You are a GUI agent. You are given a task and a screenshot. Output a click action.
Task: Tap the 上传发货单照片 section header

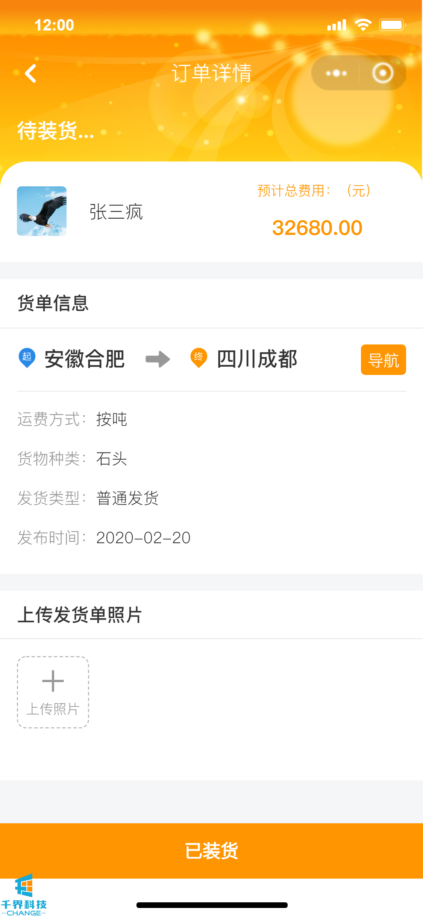tap(80, 615)
